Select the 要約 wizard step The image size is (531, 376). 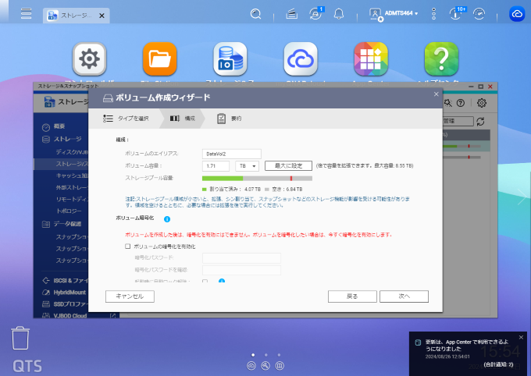pyautogui.click(x=230, y=119)
